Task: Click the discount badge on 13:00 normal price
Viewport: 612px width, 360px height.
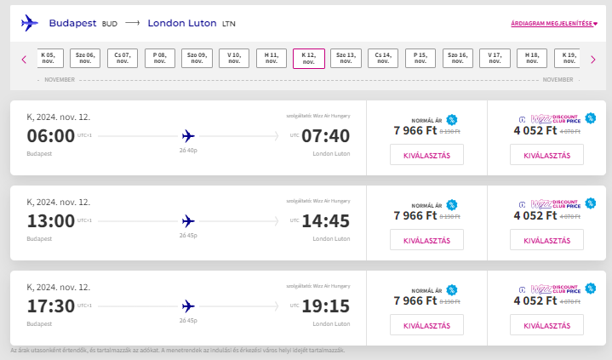Action: (x=452, y=205)
